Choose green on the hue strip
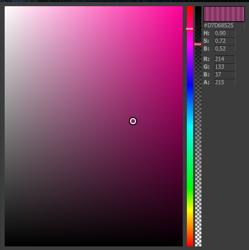The image size is (249, 250). [x=190, y=187]
